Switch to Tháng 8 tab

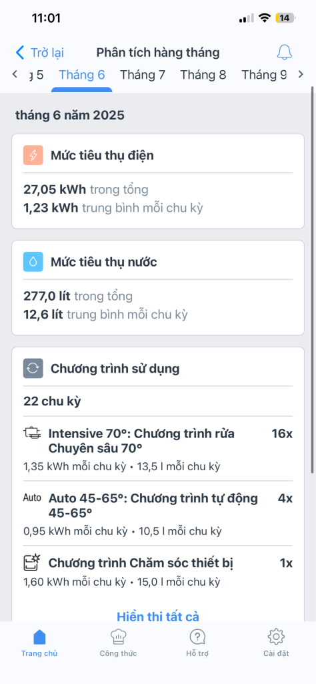(203, 75)
